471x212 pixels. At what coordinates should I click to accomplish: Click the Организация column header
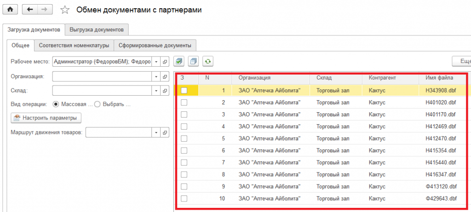point(271,78)
